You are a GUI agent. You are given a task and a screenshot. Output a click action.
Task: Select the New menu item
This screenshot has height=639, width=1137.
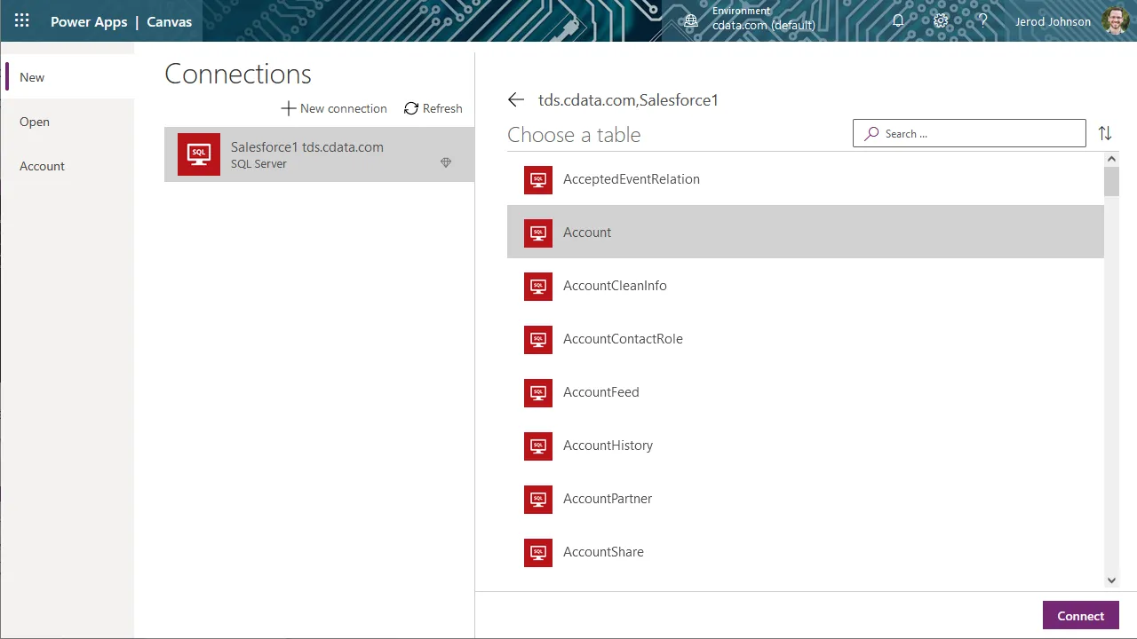pos(32,77)
